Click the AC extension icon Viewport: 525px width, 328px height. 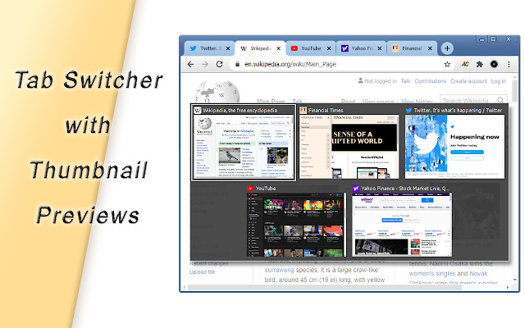(465, 64)
